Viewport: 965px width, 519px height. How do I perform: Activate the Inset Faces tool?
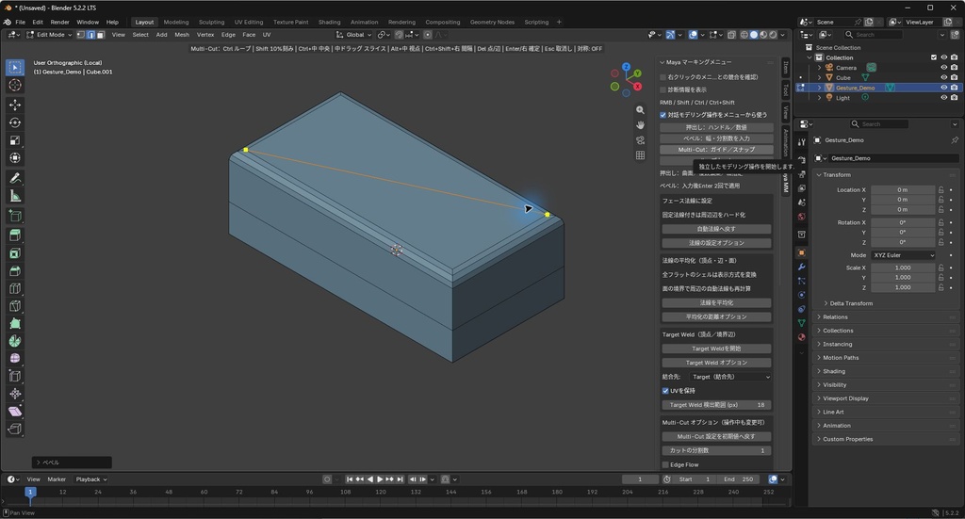[15, 252]
